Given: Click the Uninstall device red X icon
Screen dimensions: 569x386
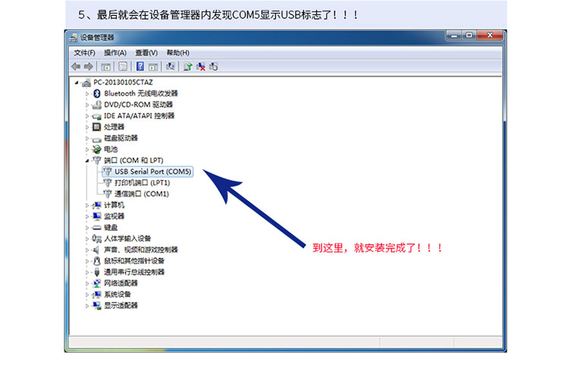Looking at the screenshot, I should coord(201,67).
